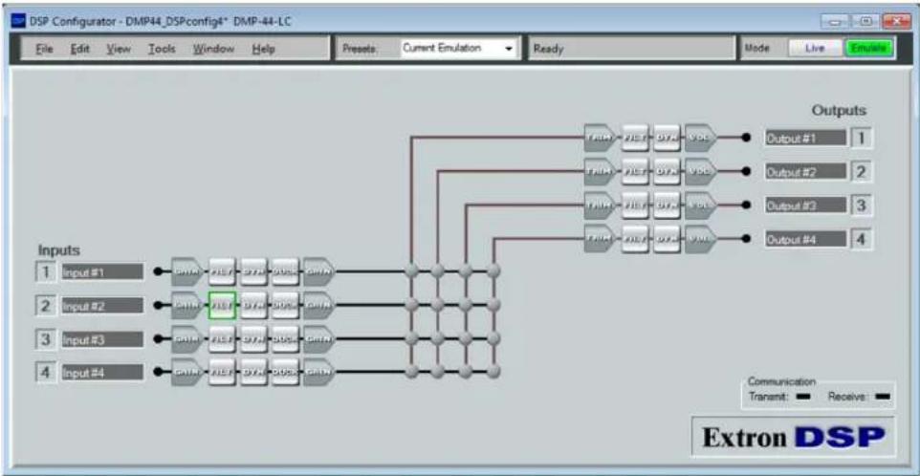Open the Filter block on Input #3
The image size is (920, 476).
tap(222, 338)
